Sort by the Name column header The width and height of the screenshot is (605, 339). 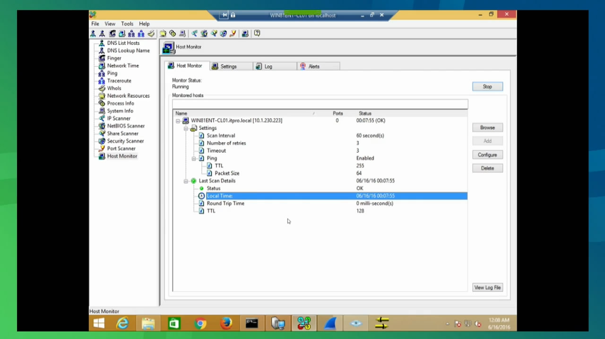pos(245,113)
